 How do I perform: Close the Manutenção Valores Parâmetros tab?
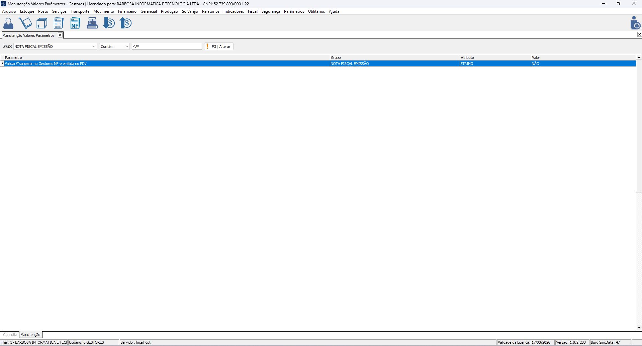coord(60,35)
